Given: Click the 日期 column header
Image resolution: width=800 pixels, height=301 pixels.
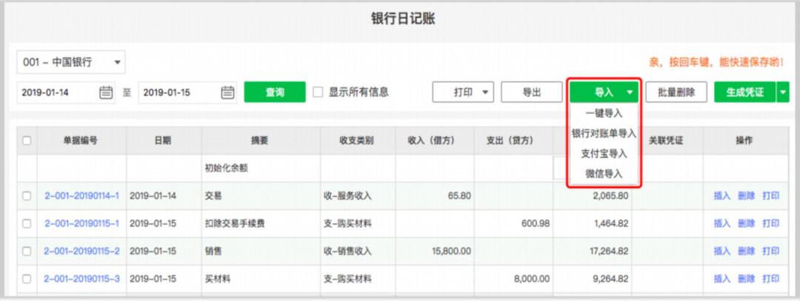Looking at the screenshot, I should (x=163, y=141).
